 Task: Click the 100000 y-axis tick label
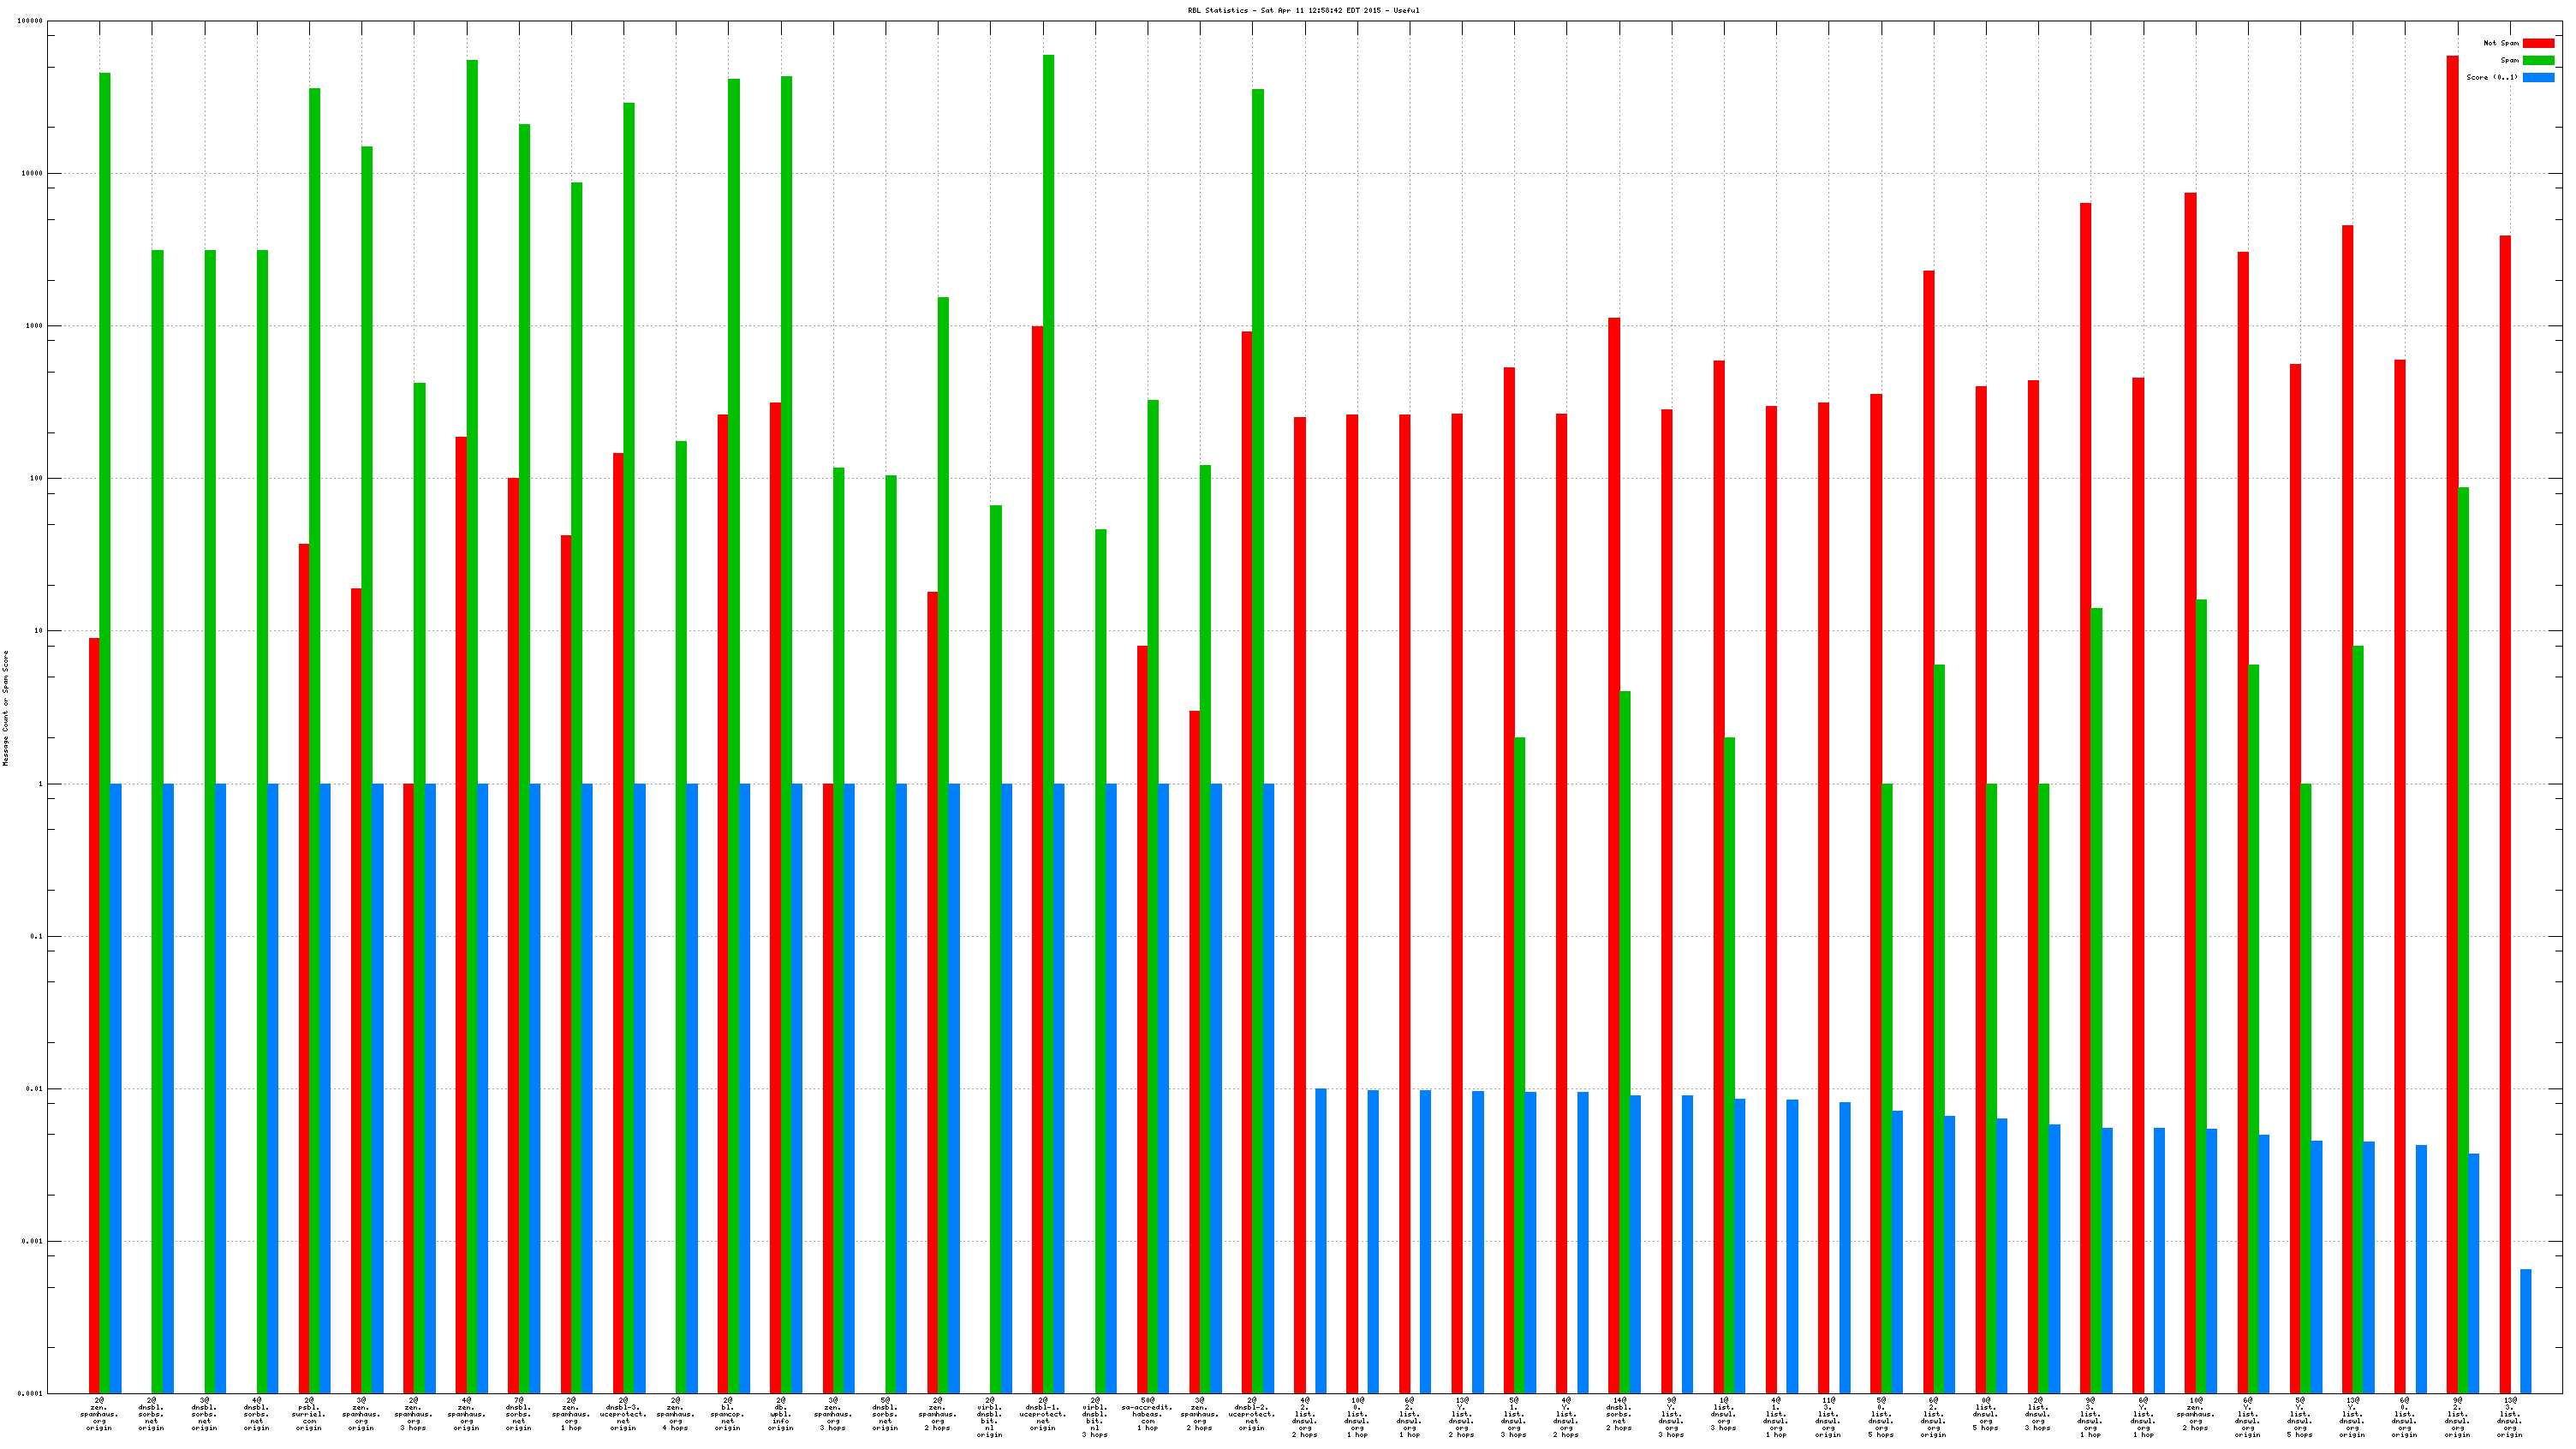[30, 21]
